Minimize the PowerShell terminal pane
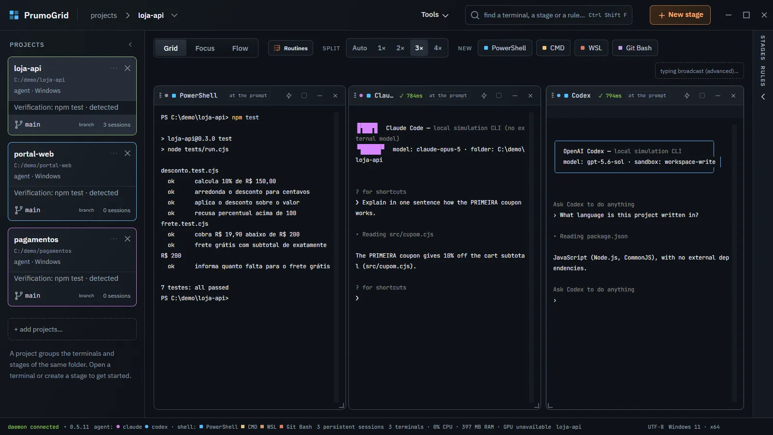This screenshot has height=435, width=773. coord(320,96)
